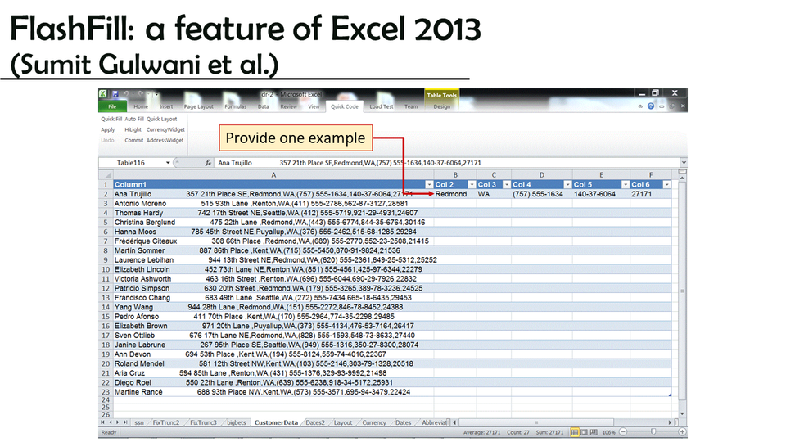Image resolution: width=786 pixels, height=442 pixels.
Task: Open the Column1 header filter dropdown
Action: click(x=427, y=185)
